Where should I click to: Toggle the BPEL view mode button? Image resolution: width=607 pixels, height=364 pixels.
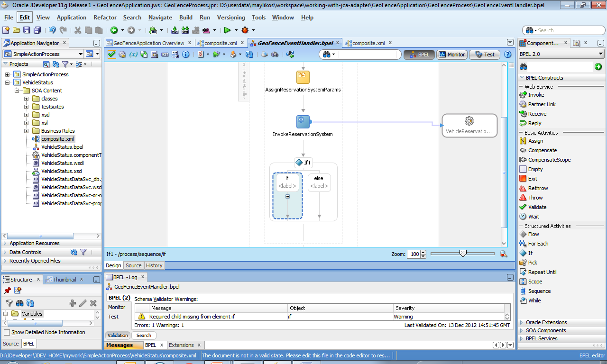pos(419,55)
